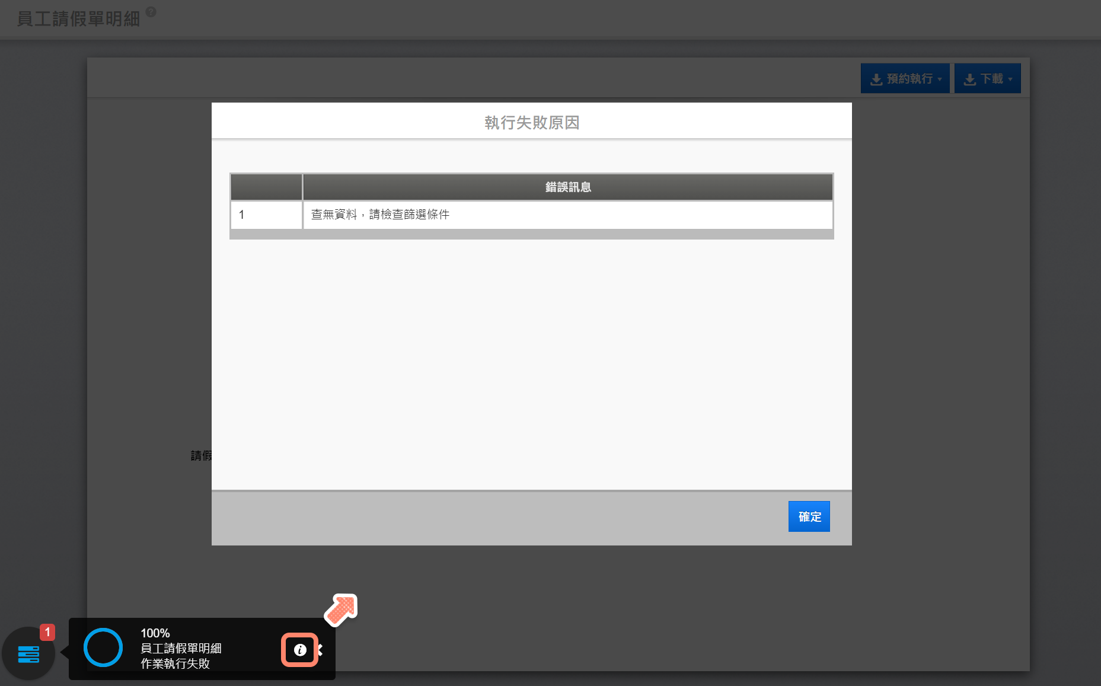Dismiss the notification with the X icon
The image size is (1101, 686).
(x=321, y=650)
